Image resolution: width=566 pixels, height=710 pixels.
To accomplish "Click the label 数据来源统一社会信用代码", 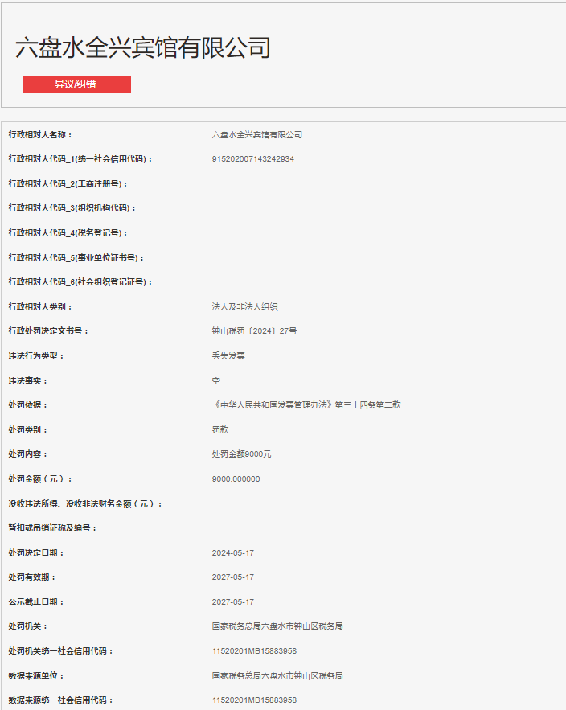I will tap(60, 700).
